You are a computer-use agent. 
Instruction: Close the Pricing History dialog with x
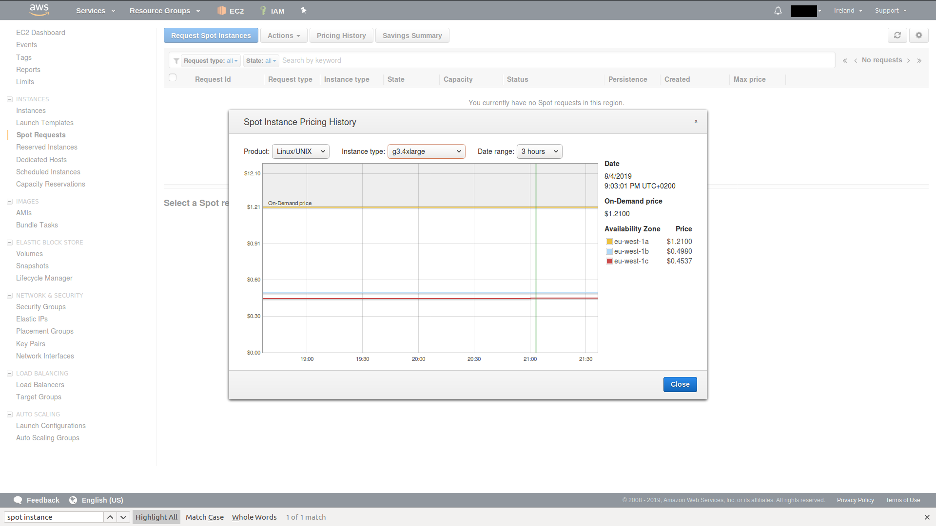point(696,121)
